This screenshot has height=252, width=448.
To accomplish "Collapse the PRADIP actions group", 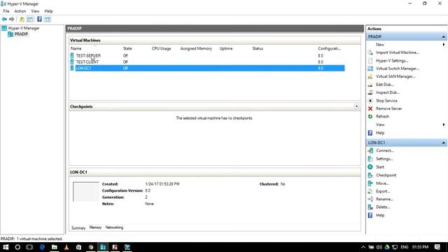I will (443, 36).
